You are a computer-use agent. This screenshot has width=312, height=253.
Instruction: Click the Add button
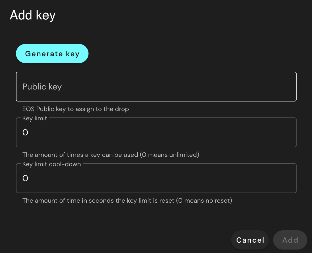[290, 240]
